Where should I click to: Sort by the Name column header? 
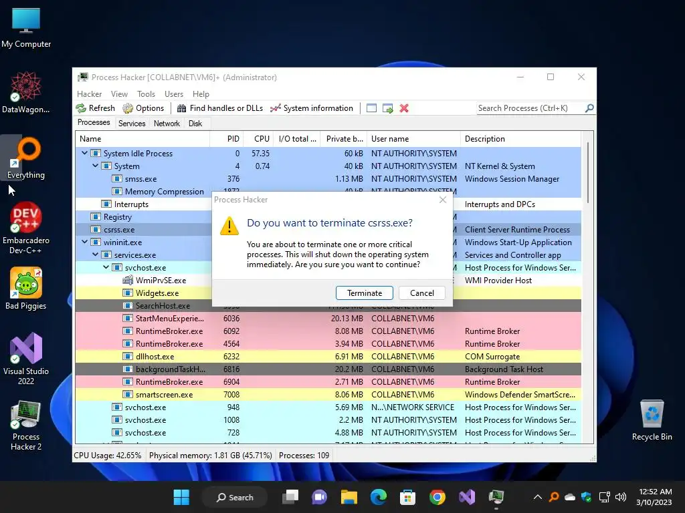142,139
